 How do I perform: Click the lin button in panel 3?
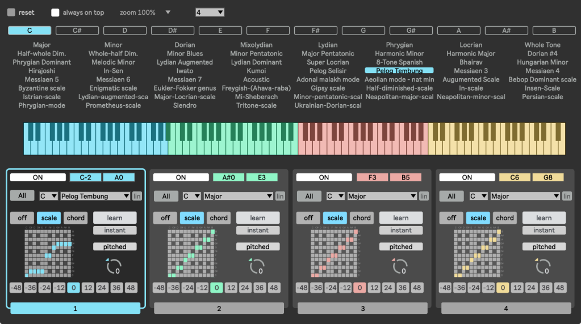point(424,196)
